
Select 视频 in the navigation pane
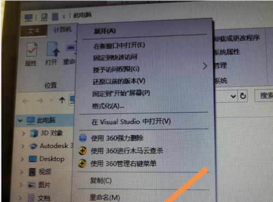(45, 171)
